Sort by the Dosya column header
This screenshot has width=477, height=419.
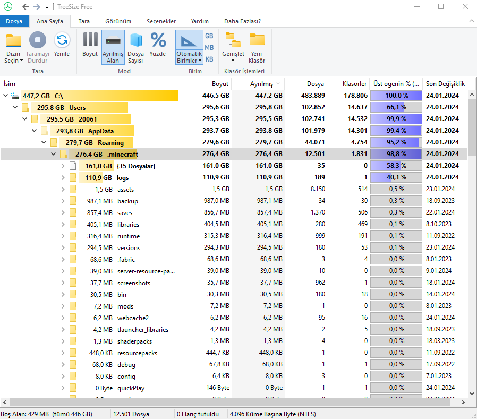pyautogui.click(x=306, y=83)
